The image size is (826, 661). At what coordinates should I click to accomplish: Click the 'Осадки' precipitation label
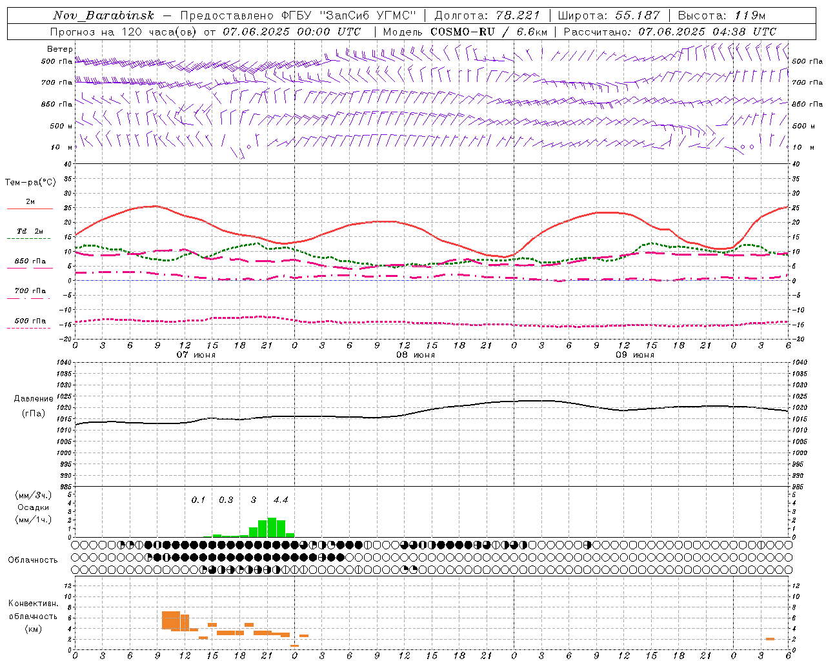tap(33, 507)
